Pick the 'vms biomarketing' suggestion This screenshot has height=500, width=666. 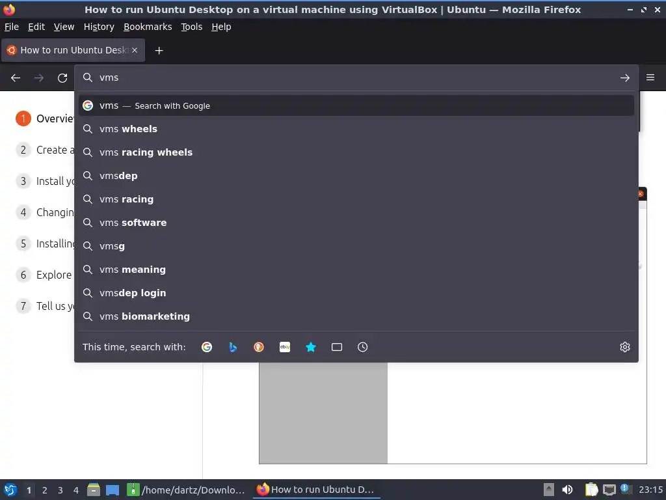tap(356, 316)
